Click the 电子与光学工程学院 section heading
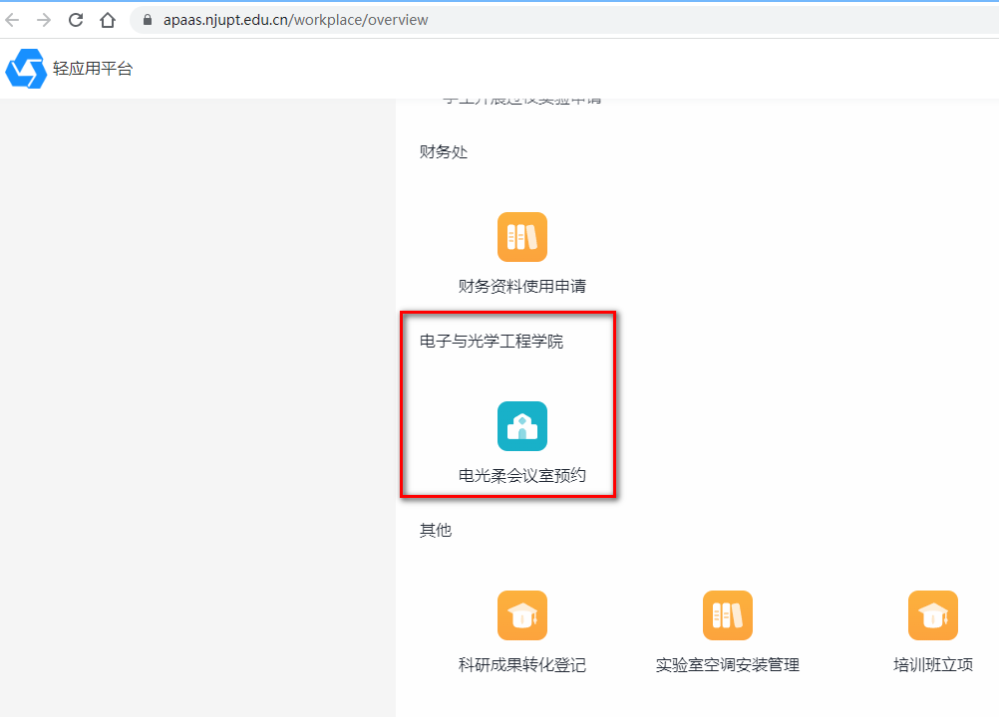This screenshot has height=717, width=999. [x=492, y=342]
